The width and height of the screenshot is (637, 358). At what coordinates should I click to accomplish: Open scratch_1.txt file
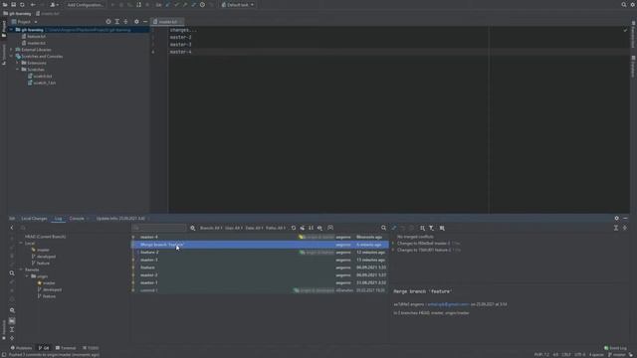[42, 83]
